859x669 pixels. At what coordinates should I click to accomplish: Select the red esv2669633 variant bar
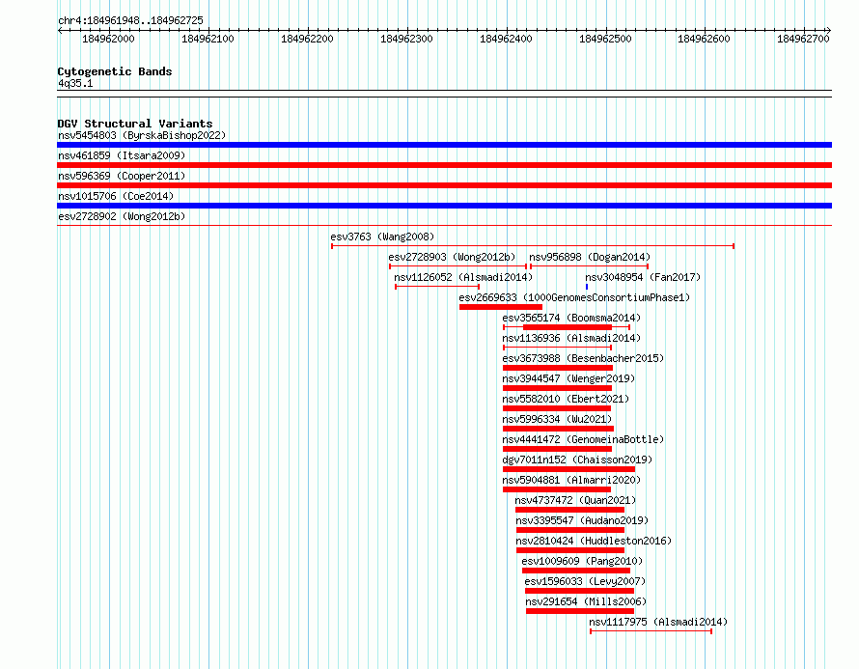click(501, 307)
